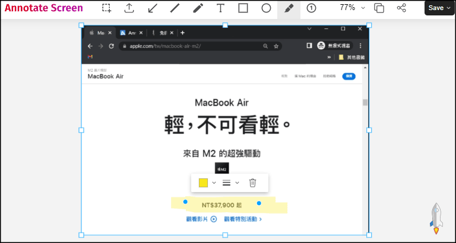Select the circle shape tool
456x243 pixels.
[266, 8]
